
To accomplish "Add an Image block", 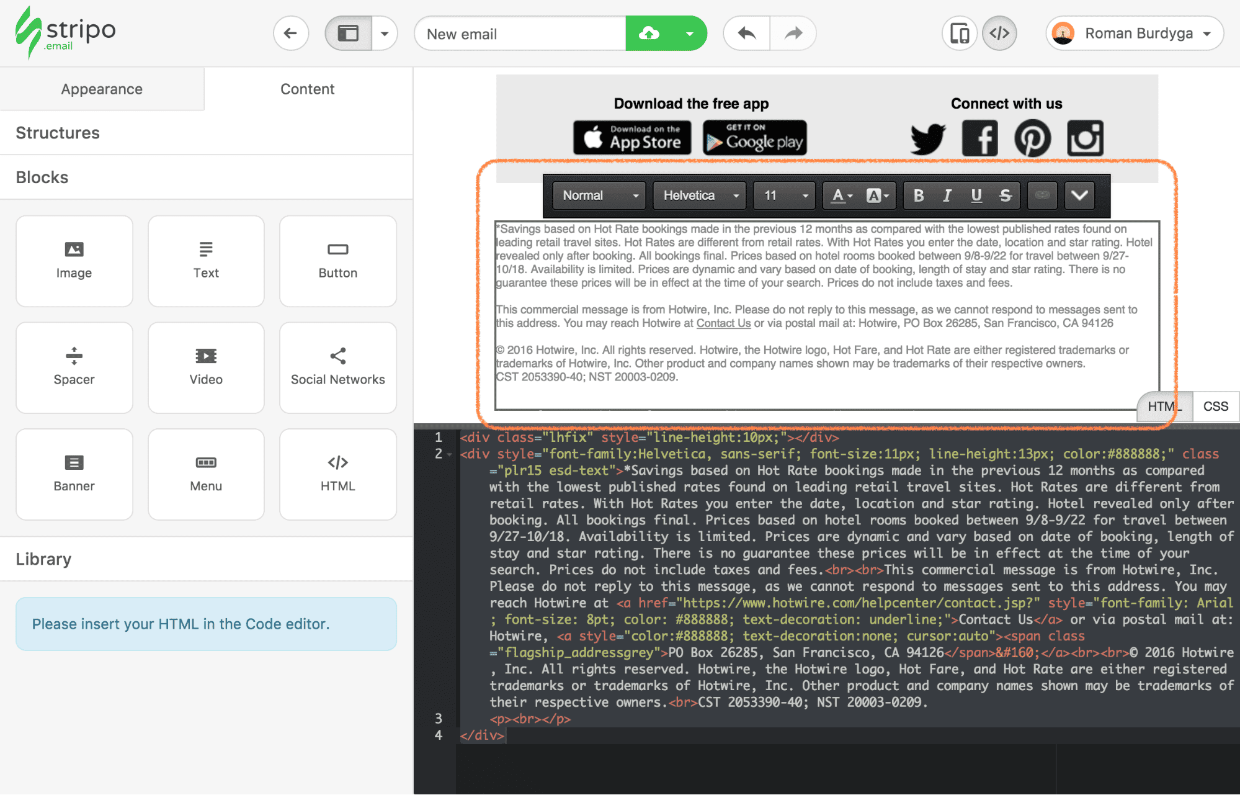I will [74, 261].
